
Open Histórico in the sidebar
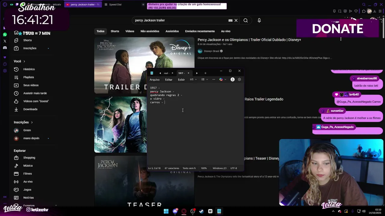tap(29, 69)
